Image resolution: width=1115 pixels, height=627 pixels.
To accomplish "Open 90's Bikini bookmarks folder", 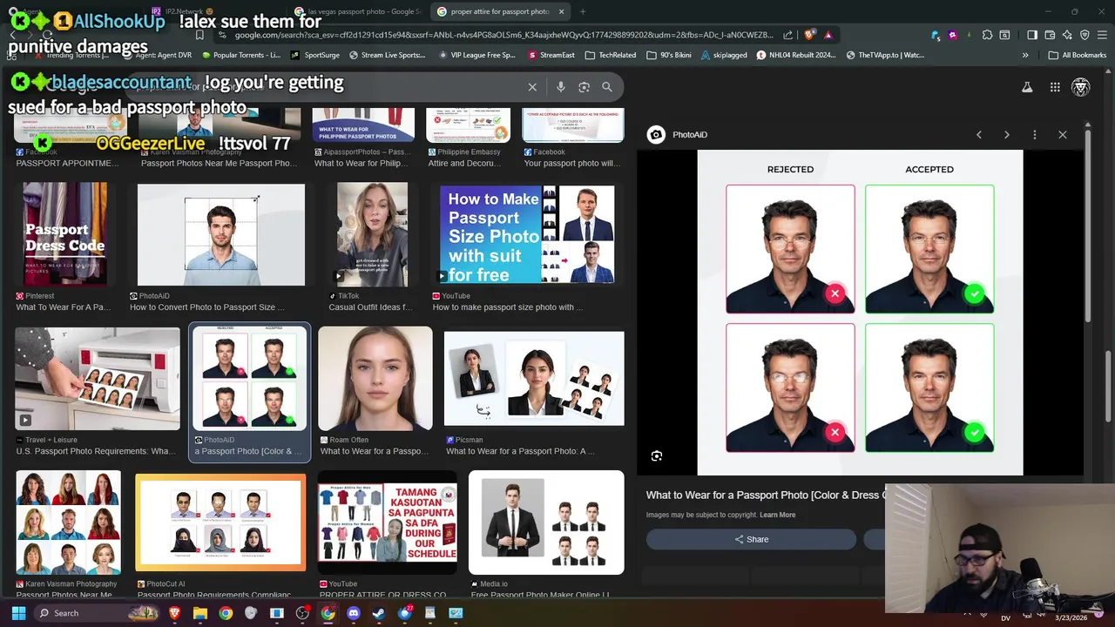I will pyautogui.click(x=669, y=55).
